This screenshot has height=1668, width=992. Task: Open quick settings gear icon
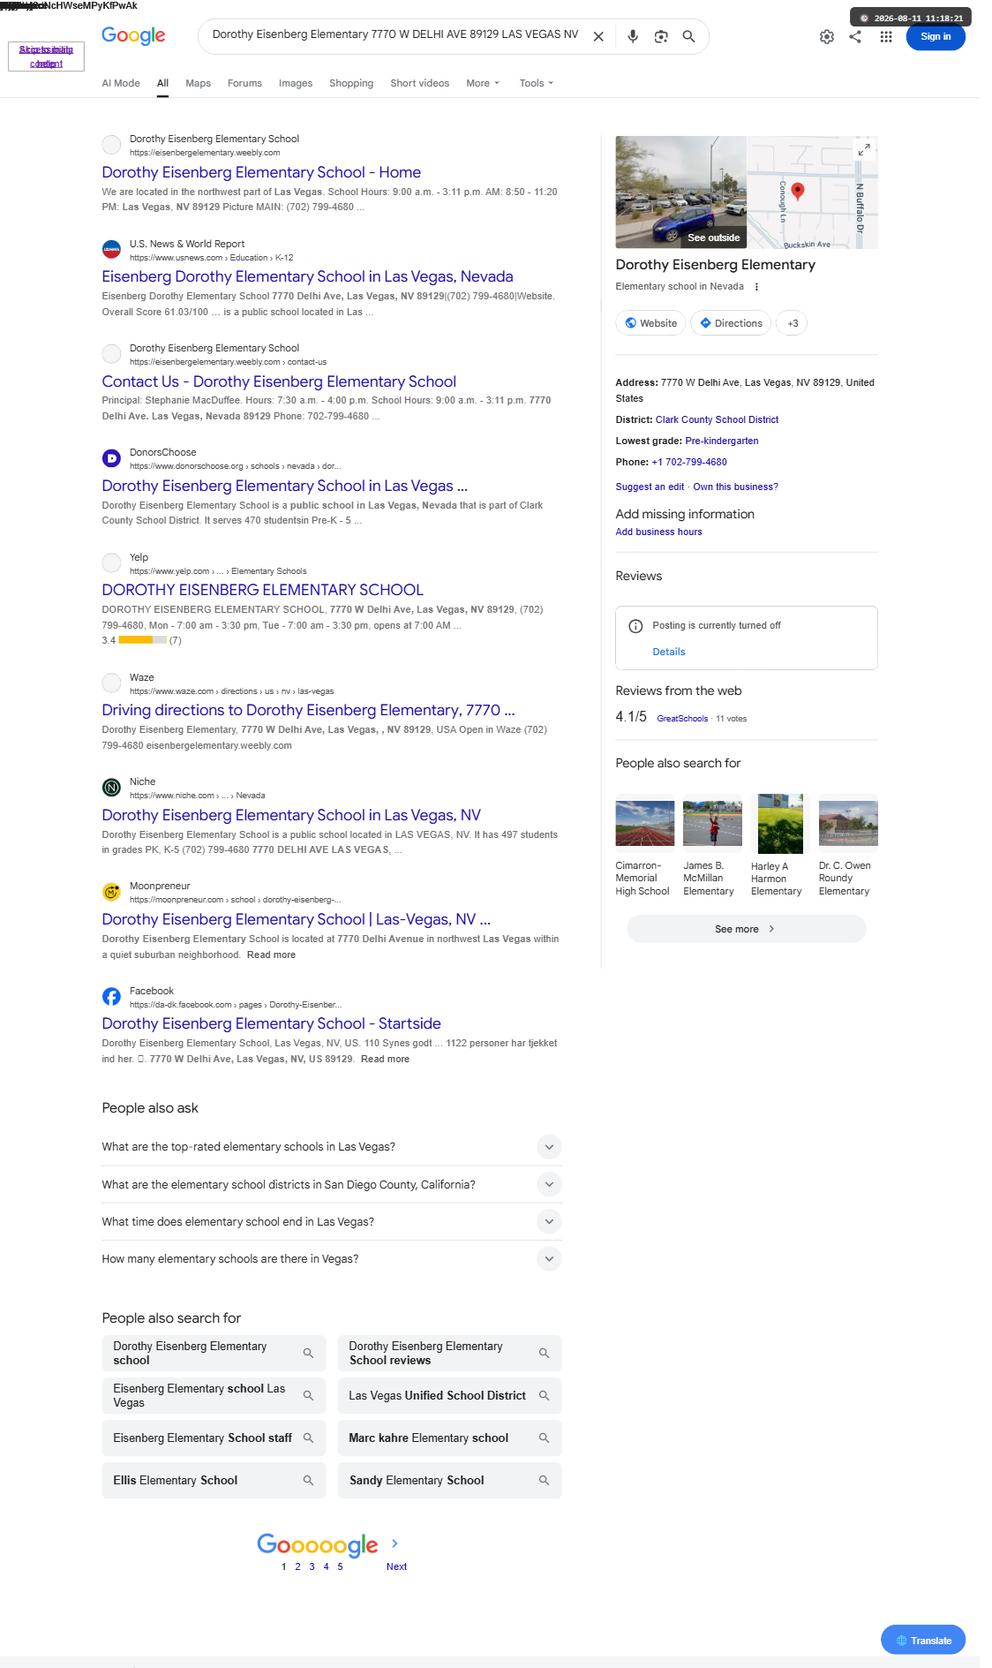[827, 37]
